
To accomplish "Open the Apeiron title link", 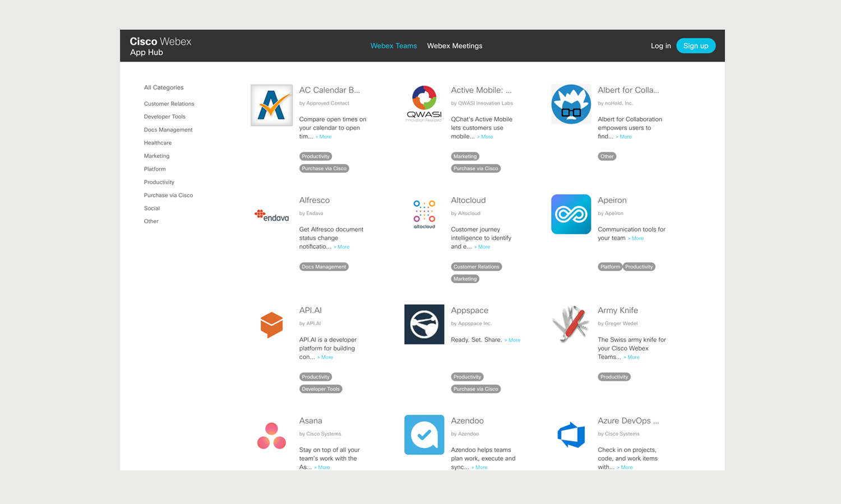I will (612, 200).
